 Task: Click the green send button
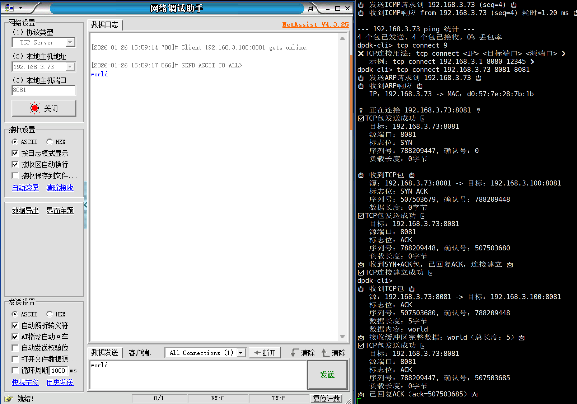click(x=327, y=375)
